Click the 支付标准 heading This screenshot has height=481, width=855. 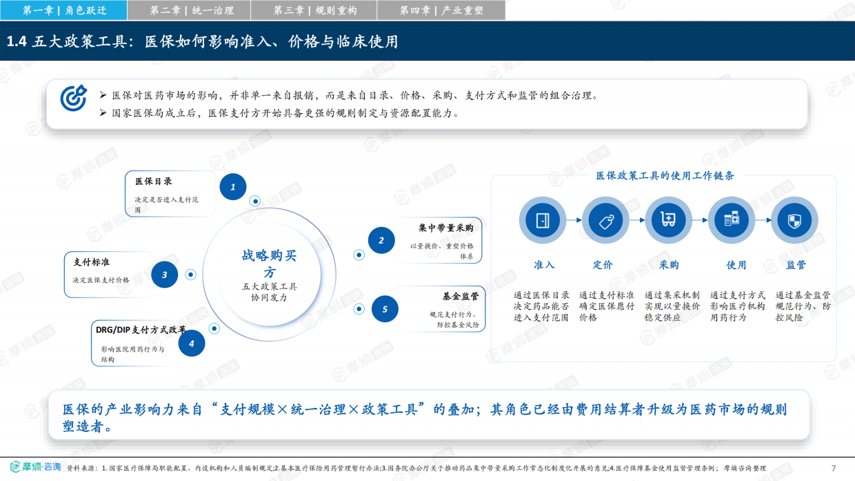[92, 262]
